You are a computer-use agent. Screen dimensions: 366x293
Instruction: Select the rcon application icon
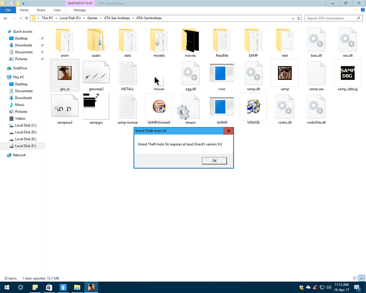pos(222,73)
